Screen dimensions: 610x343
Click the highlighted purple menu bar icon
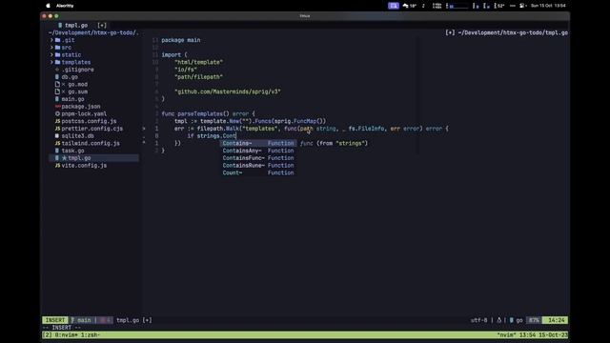coord(394,6)
